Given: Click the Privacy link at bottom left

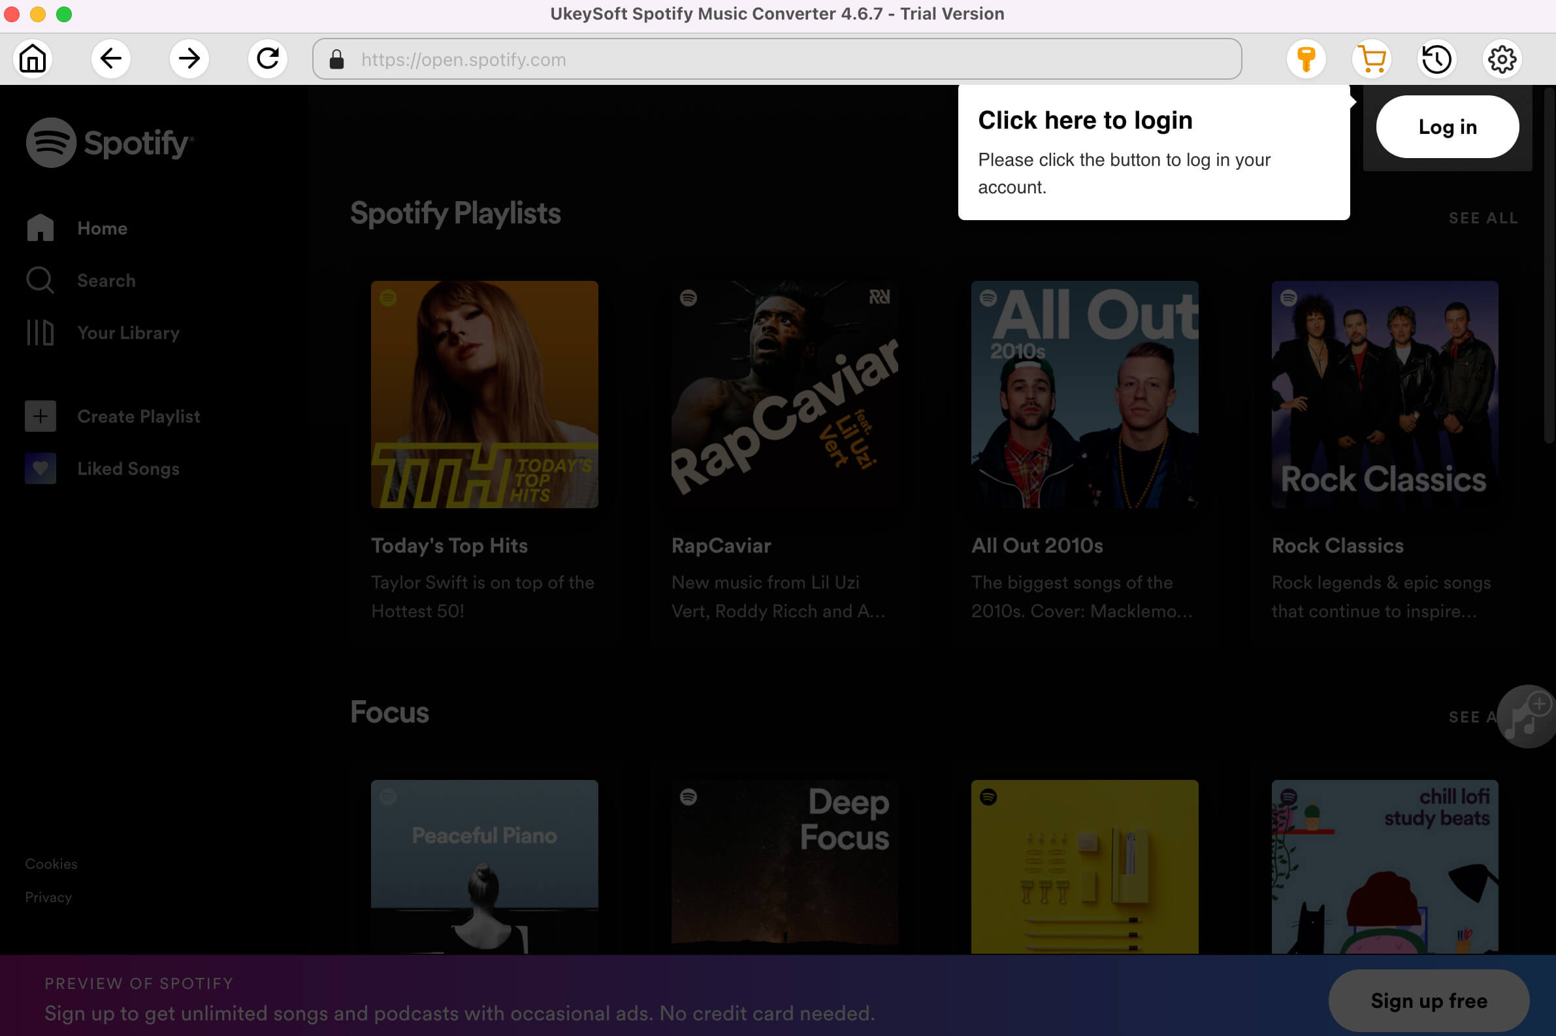Looking at the screenshot, I should coord(48,898).
